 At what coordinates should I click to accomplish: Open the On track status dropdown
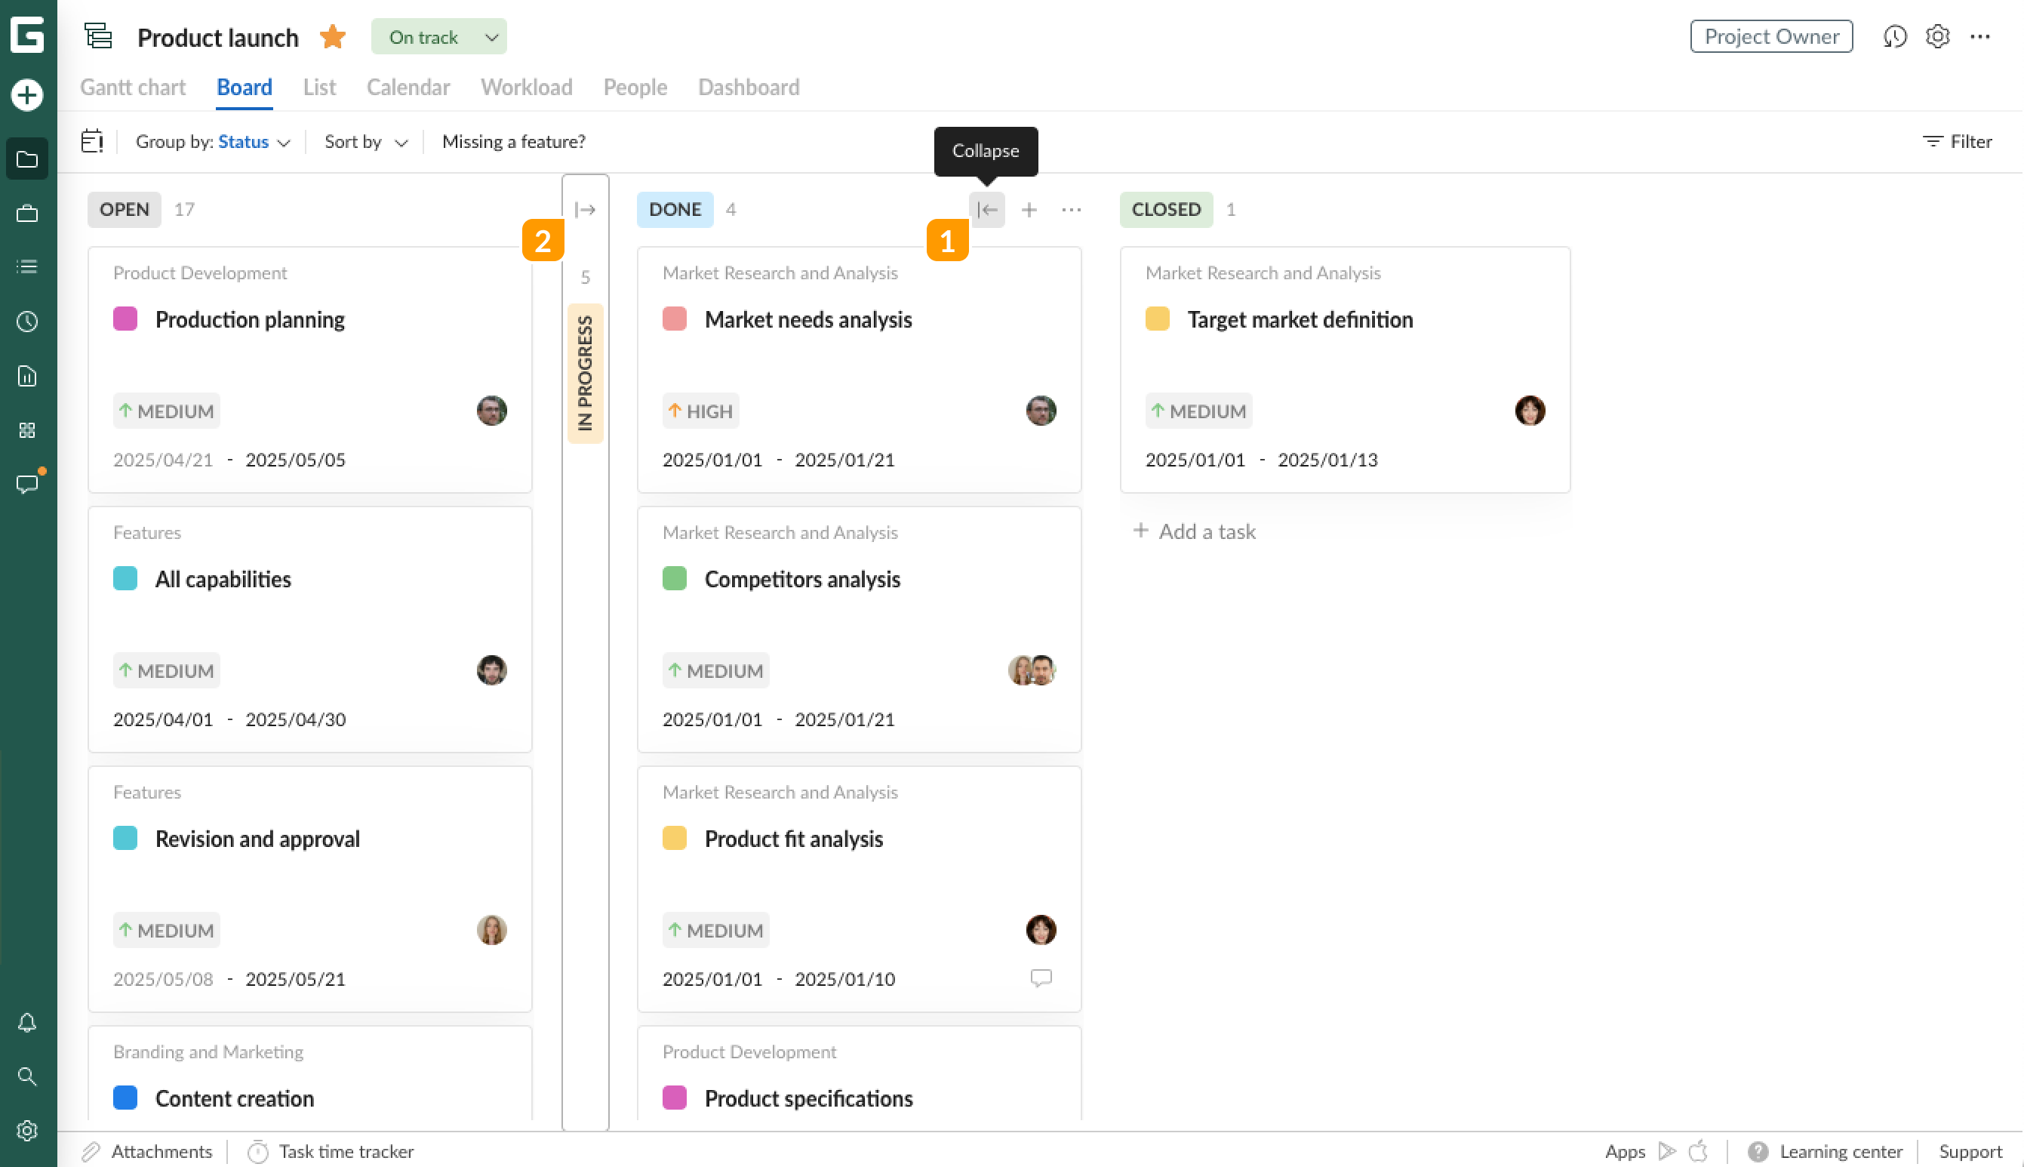coord(438,36)
